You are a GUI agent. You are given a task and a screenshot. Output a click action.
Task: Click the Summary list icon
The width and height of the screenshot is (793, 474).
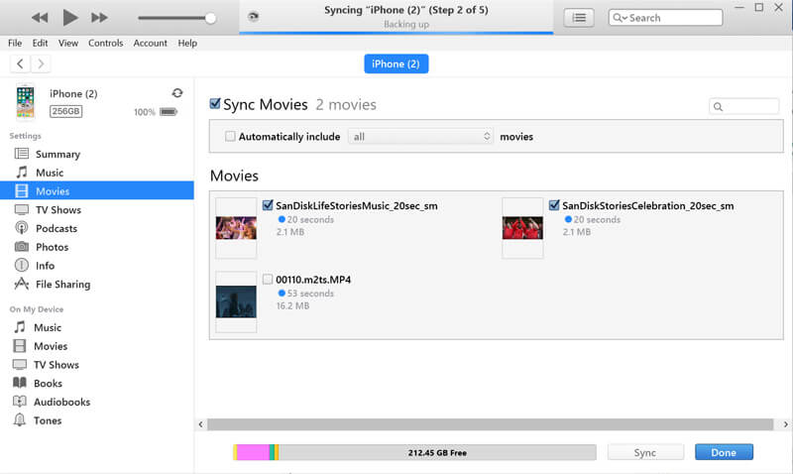(x=21, y=154)
